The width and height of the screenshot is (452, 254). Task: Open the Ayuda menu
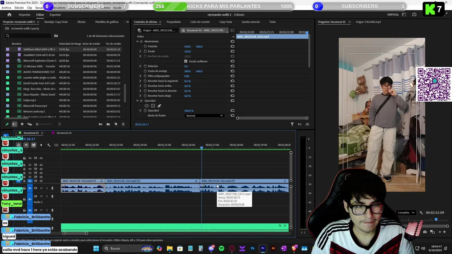tap(117, 7)
